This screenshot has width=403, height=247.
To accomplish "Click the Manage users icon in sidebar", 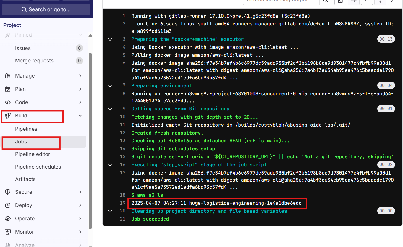I will point(8,76).
